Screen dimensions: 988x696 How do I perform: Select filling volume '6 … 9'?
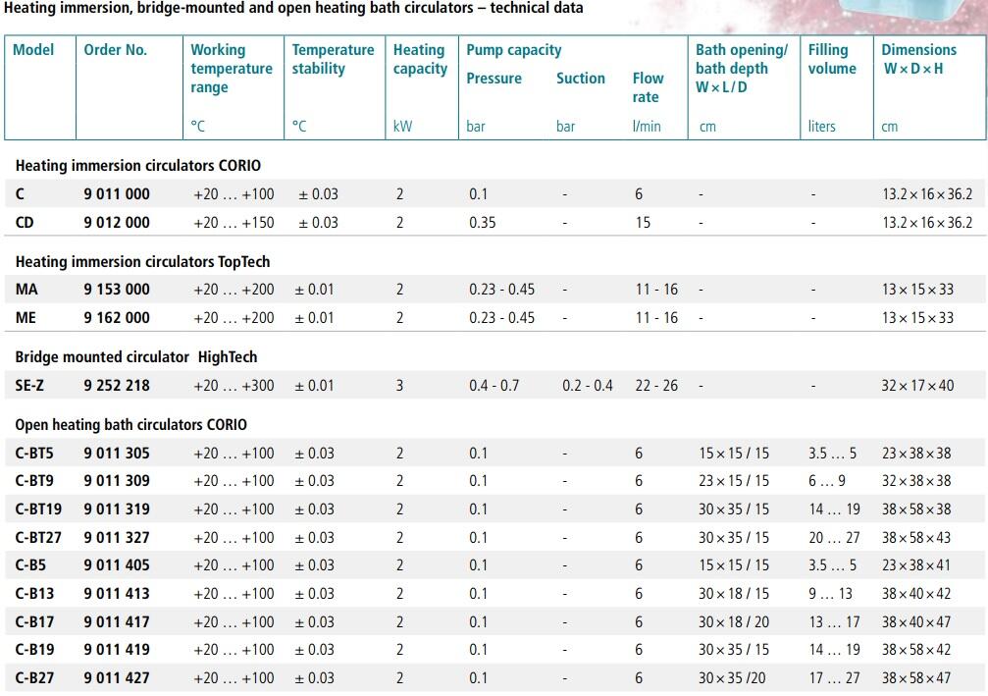tap(827, 481)
